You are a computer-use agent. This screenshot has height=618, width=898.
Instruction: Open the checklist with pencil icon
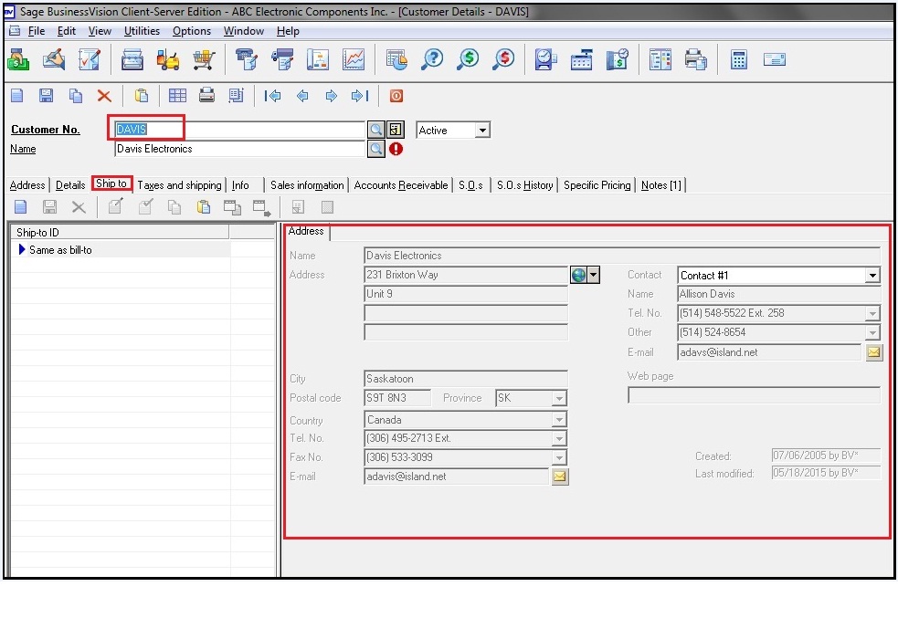(x=90, y=59)
